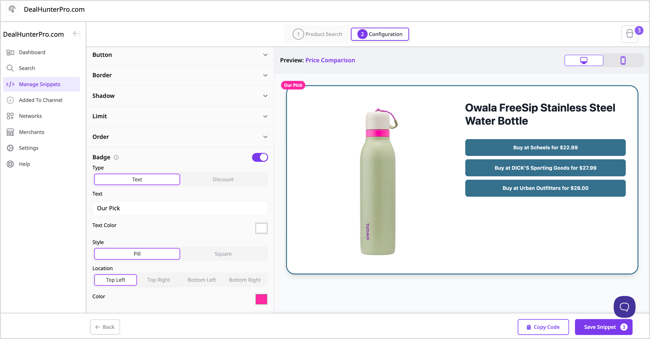Switch preview to mobile view
The image size is (650, 339).
click(x=623, y=60)
